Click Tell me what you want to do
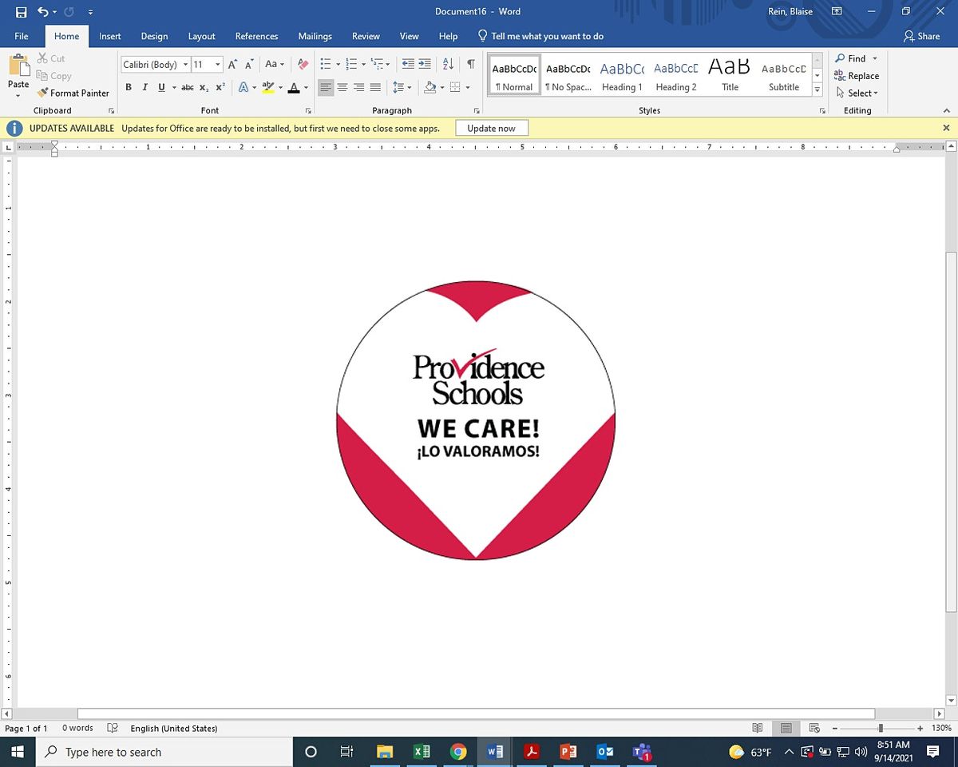This screenshot has width=958, height=767. pos(540,36)
